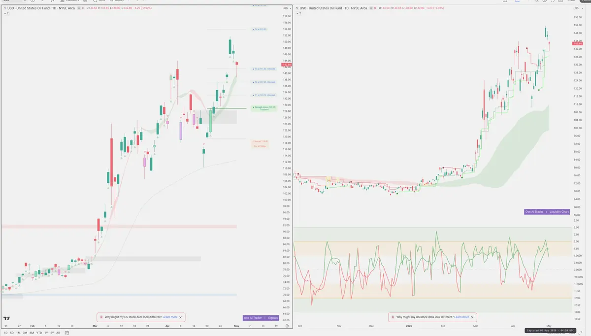The width and height of the screenshot is (591, 336).
Task: Select the 1D time range
Action: click(x=6, y=333)
